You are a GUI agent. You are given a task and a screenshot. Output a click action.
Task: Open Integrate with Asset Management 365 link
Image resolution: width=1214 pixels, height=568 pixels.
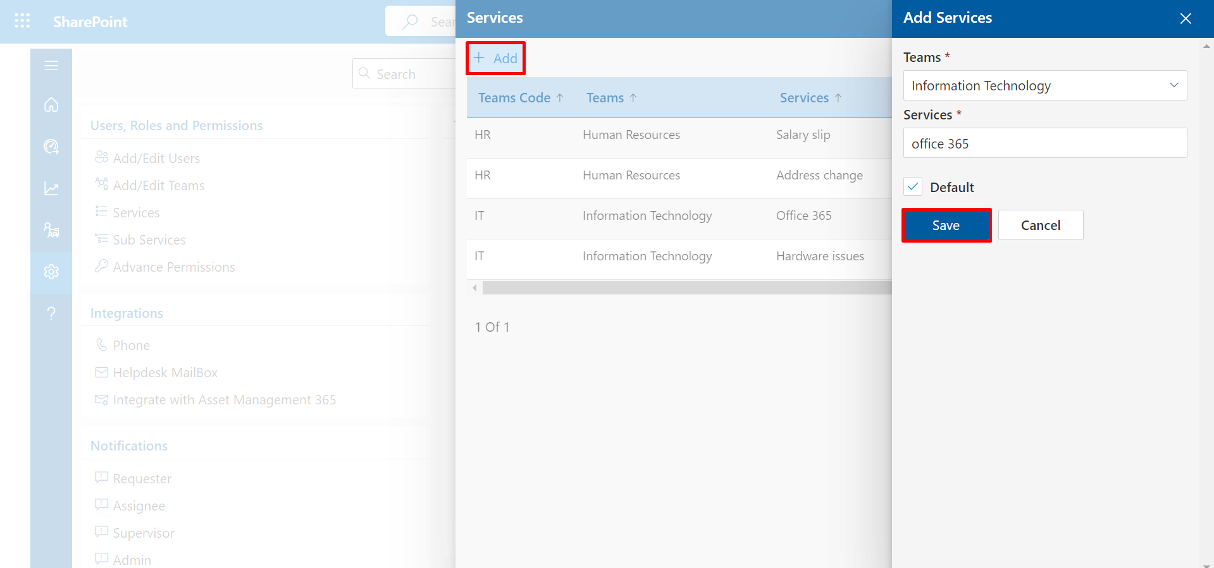[x=225, y=400]
